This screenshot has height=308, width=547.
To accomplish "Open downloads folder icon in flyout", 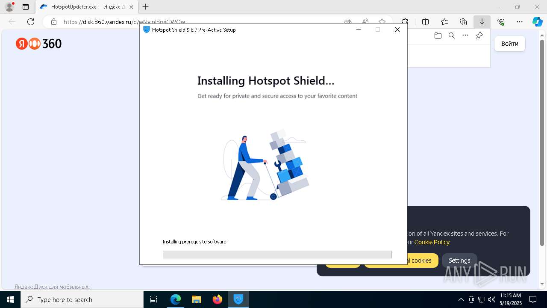I will pos(438,36).
